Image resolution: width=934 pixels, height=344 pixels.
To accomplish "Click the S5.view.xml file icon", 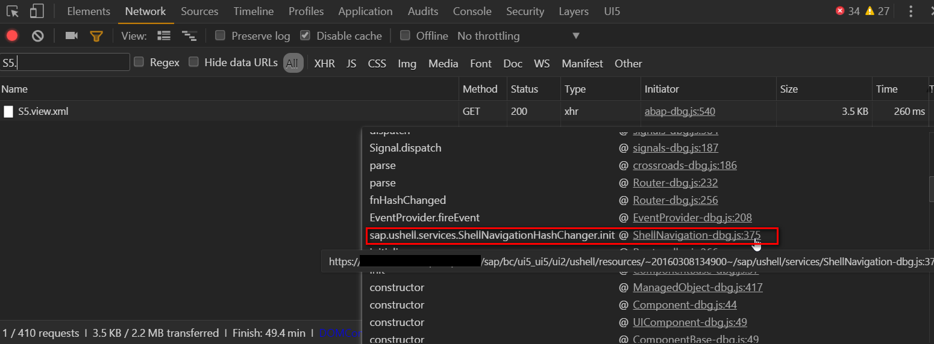I will pyautogui.click(x=8, y=111).
